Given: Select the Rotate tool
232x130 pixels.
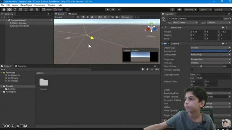Looking at the screenshot, I should click(x=15, y=10).
